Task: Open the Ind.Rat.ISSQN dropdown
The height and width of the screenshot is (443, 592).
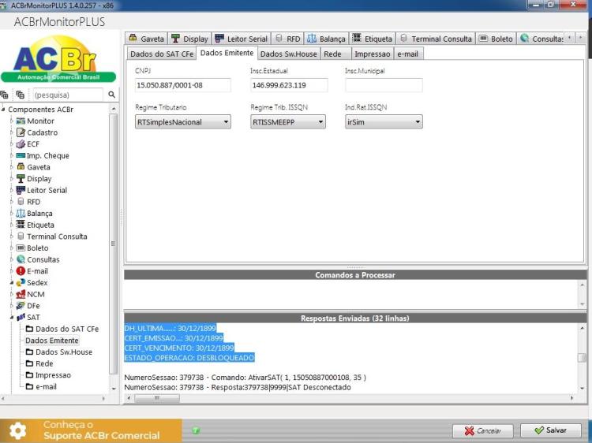Action: [x=384, y=122]
